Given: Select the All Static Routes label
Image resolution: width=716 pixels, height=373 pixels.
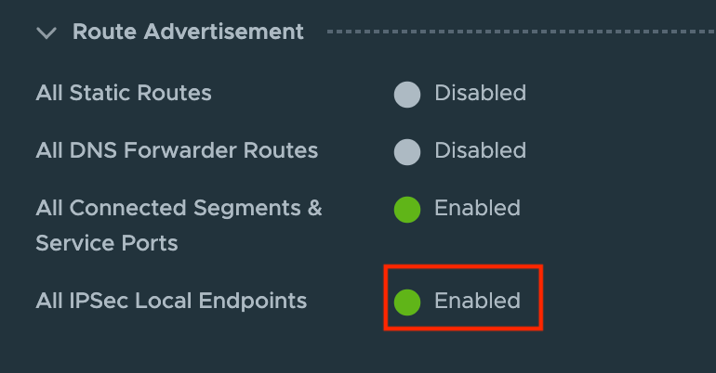Looking at the screenshot, I should click(124, 93).
